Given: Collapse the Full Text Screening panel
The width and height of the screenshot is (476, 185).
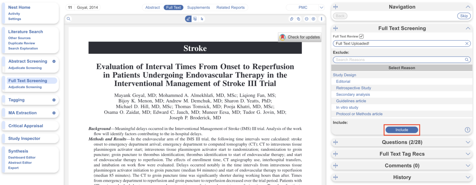Looking at the screenshot, I should tap(468, 28).
